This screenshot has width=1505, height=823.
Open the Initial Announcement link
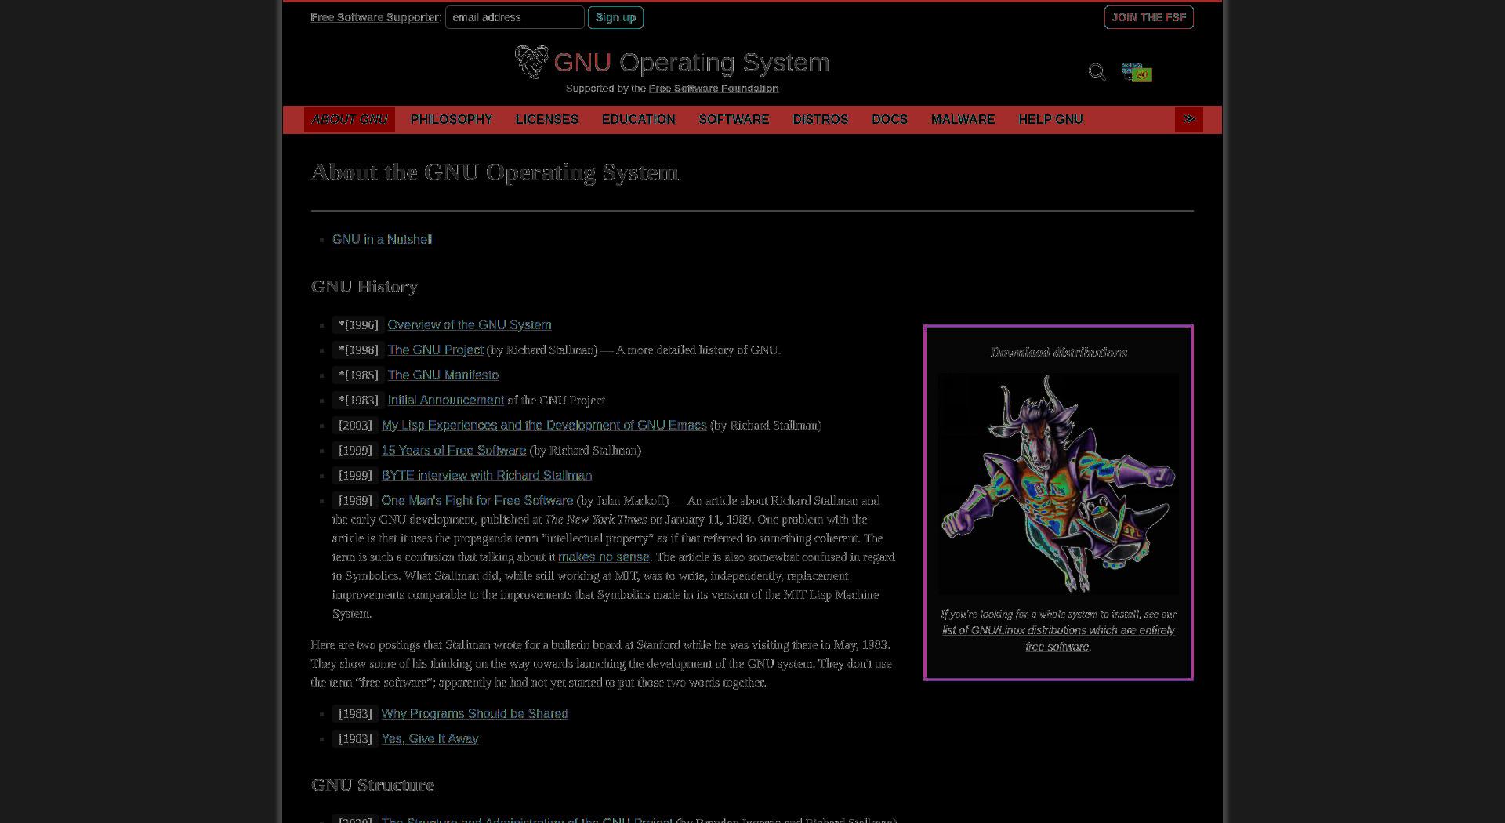[x=446, y=401]
